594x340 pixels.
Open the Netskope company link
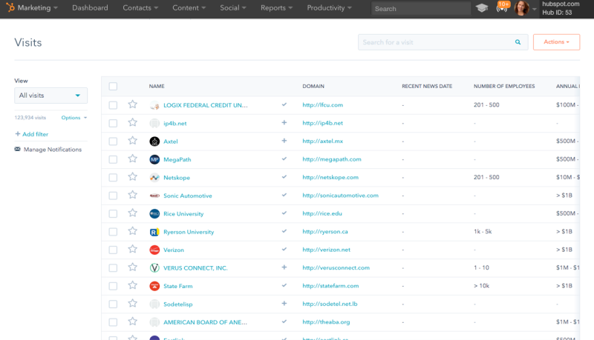(x=177, y=178)
